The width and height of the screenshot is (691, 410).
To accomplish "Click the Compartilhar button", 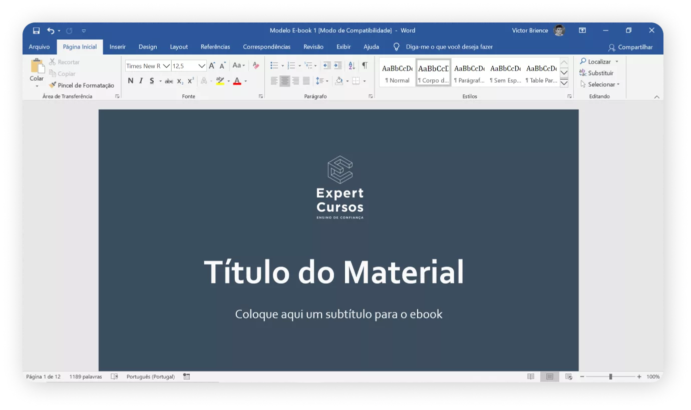I will tap(630, 47).
